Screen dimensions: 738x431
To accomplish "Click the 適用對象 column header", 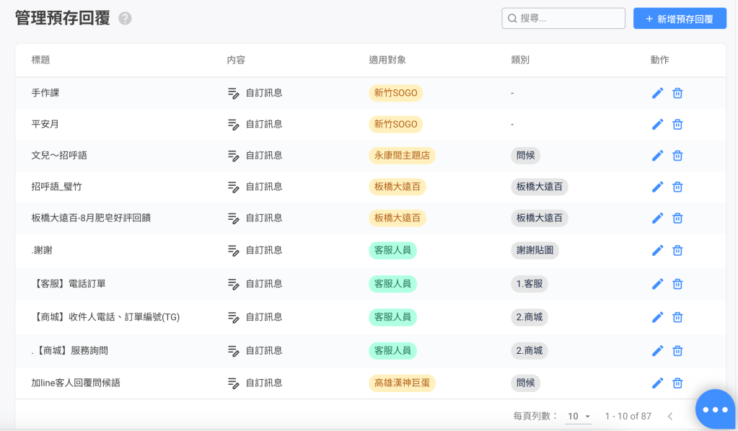I will pyautogui.click(x=387, y=60).
